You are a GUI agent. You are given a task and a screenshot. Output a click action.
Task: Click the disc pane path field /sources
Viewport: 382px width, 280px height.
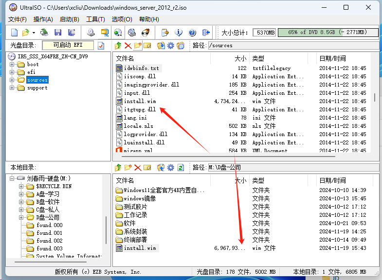[x=293, y=46]
